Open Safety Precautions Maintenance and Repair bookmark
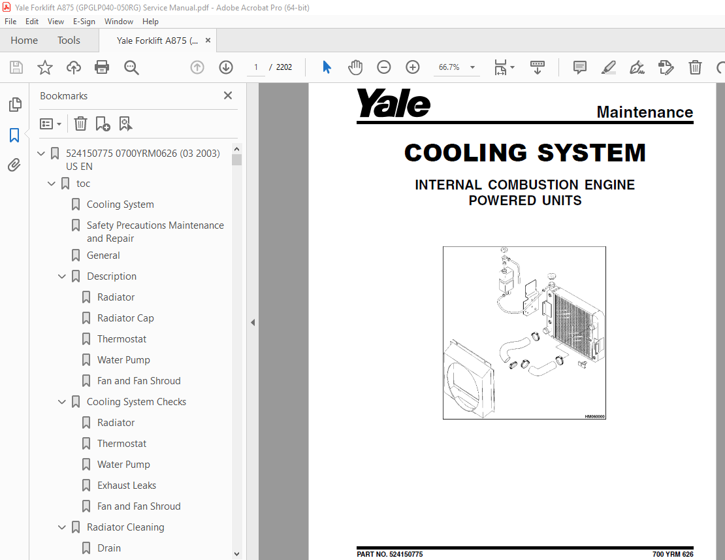This screenshot has width=725, height=560. pyautogui.click(x=155, y=232)
